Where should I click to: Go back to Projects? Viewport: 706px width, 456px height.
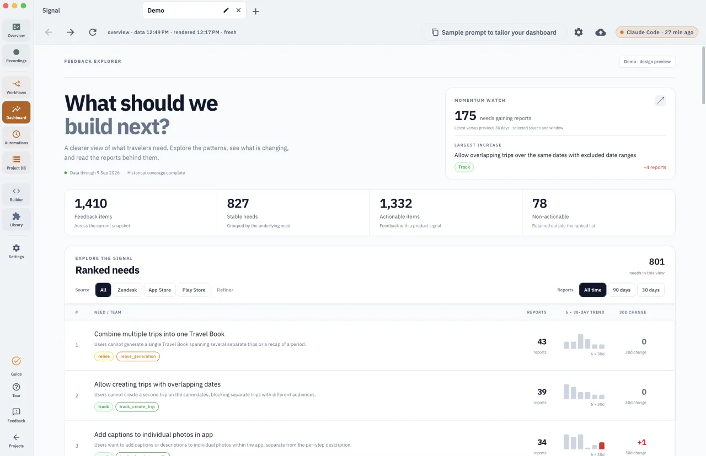pyautogui.click(x=16, y=441)
